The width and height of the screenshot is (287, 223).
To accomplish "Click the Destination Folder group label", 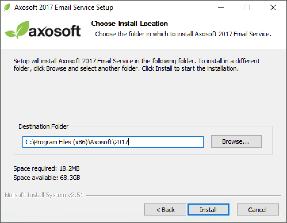I will 43,126.
